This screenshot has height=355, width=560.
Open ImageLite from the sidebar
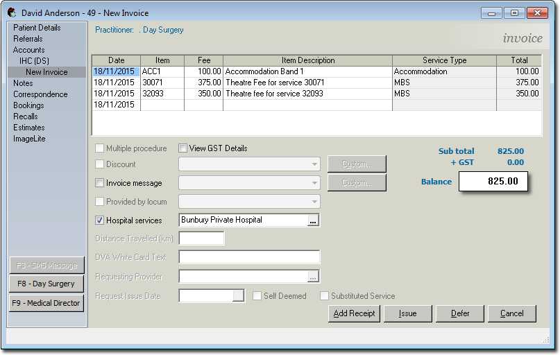pos(28,139)
